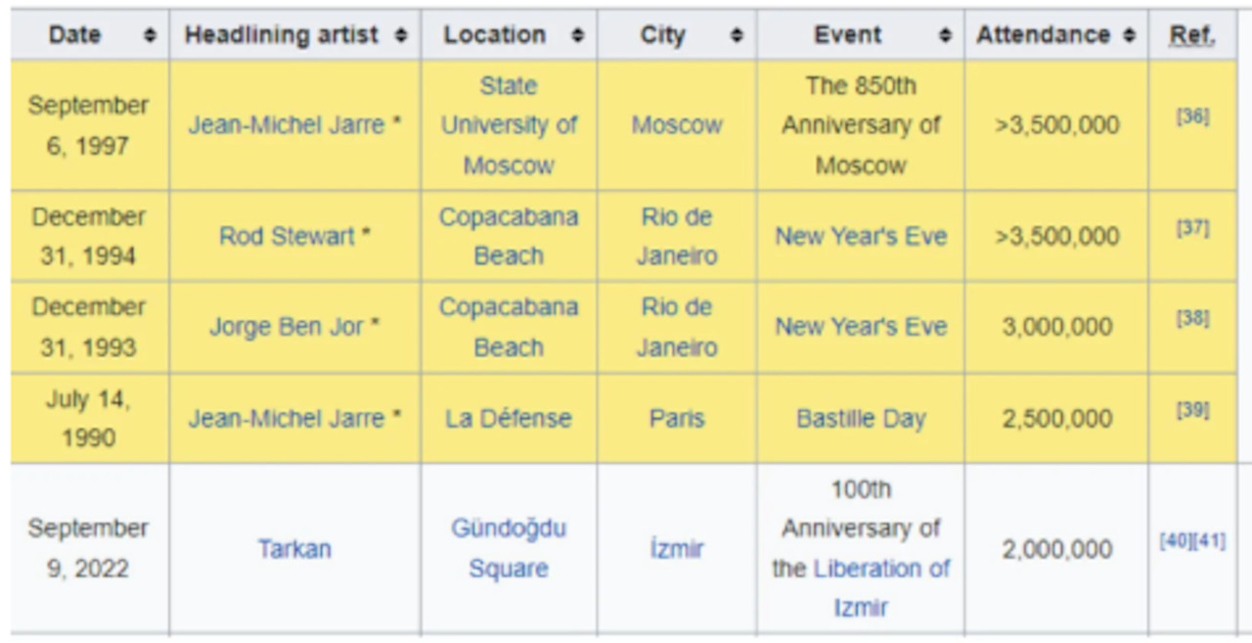The width and height of the screenshot is (1252, 643).
Task: Open citation 39 in the Paris row
Action: tap(1192, 410)
